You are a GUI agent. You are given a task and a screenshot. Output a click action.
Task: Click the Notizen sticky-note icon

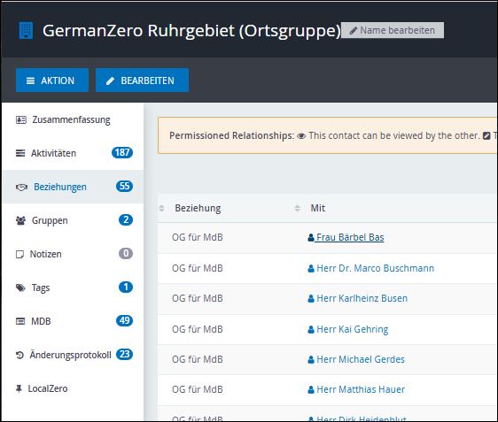click(x=19, y=254)
